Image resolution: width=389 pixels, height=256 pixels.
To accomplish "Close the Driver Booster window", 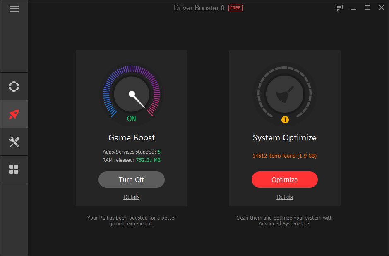I will pos(382,8).
